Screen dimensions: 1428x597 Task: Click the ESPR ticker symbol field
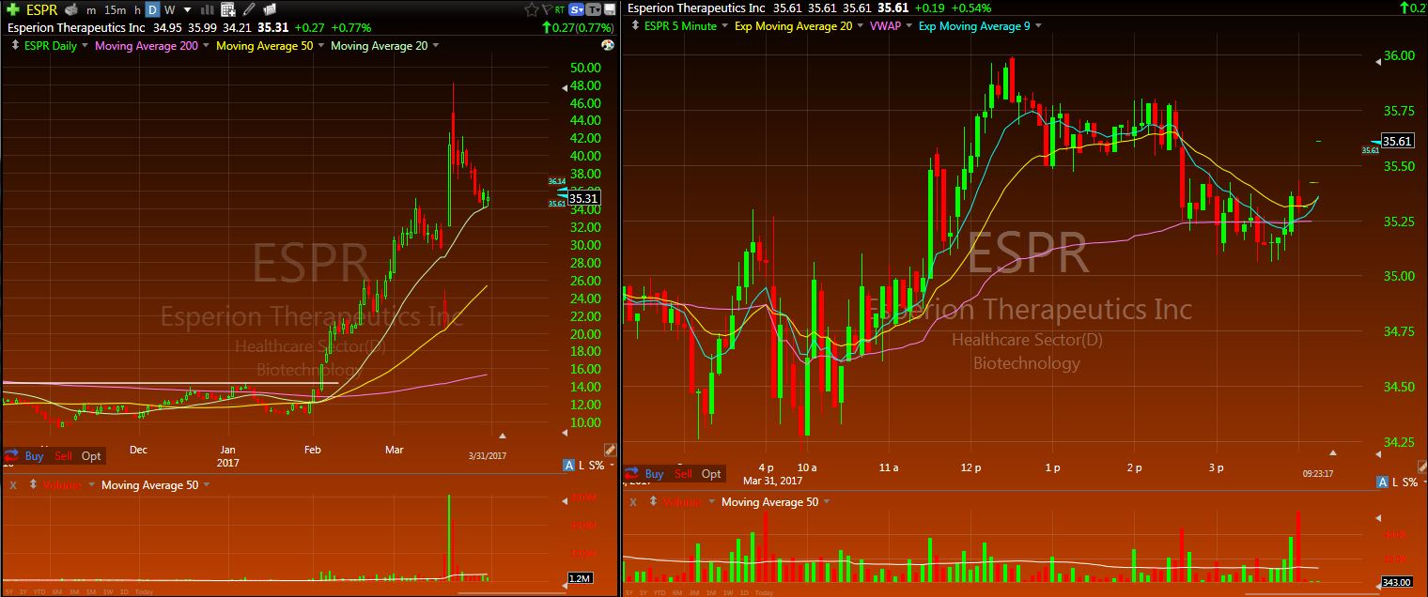tap(42, 9)
